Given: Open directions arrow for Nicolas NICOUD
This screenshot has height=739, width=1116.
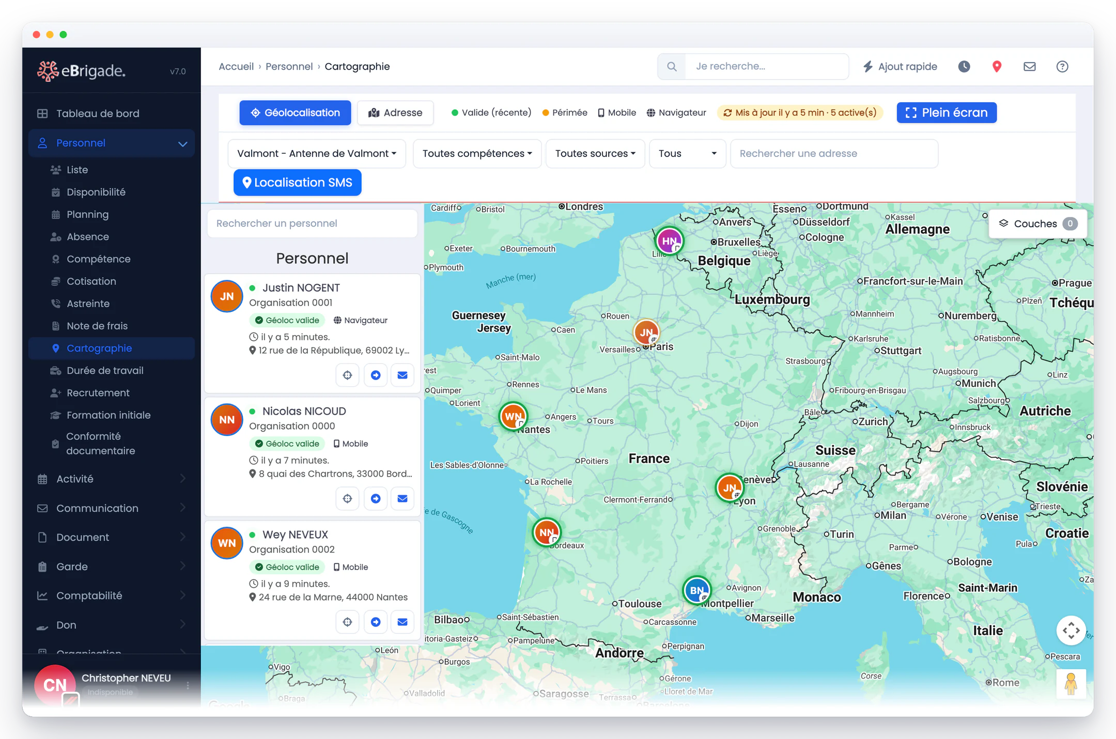Looking at the screenshot, I should 376,498.
